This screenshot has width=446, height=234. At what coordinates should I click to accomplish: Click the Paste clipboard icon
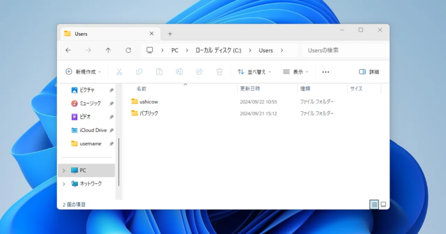159,72
